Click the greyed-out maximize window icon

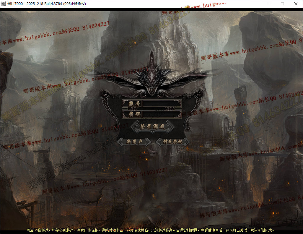pyautogui.click(x=282, y=4)
